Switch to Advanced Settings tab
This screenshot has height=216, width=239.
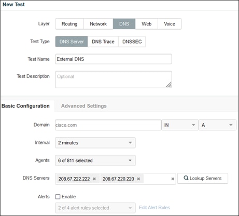click(84, 106)
